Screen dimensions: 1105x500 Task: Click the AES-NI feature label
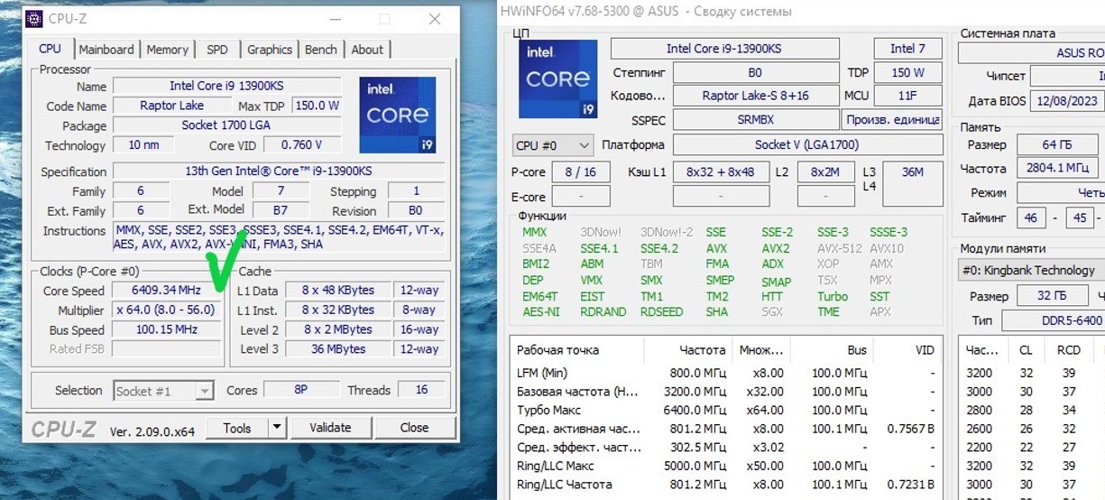coord(541,312)
